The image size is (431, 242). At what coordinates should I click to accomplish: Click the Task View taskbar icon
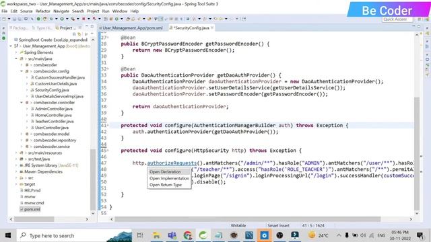coord(140,235)
